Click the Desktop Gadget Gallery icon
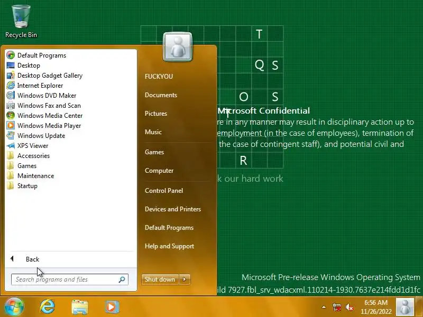This screenshot has width=423, height=317. pyautogui.click(x=11, y=76)
